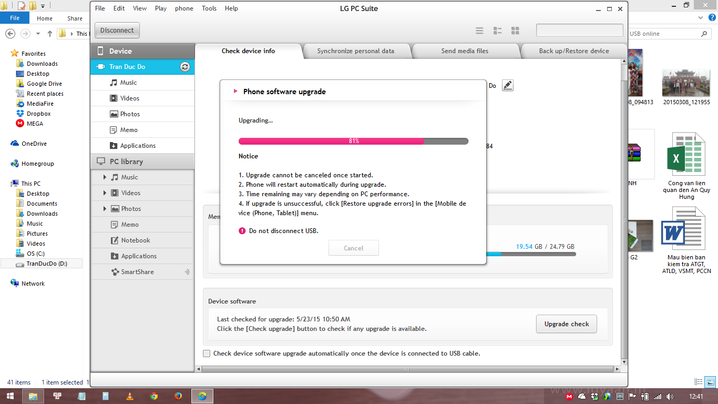This screenshot has width=718, height=404.
Task: Expand PC library Photos tree
Action: click(x=105, y=209)
